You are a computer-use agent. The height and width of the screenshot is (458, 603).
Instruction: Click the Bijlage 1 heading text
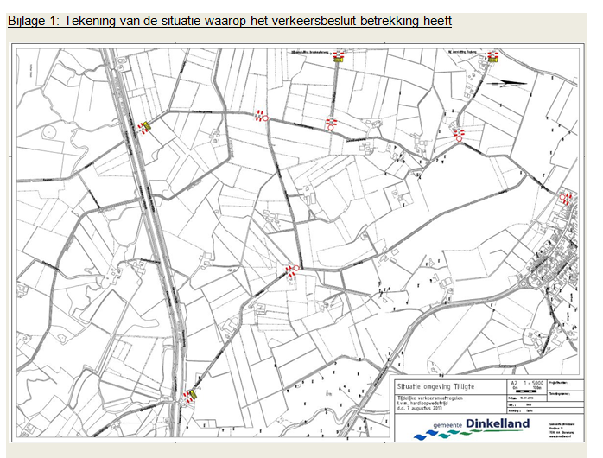coord(229,20)
